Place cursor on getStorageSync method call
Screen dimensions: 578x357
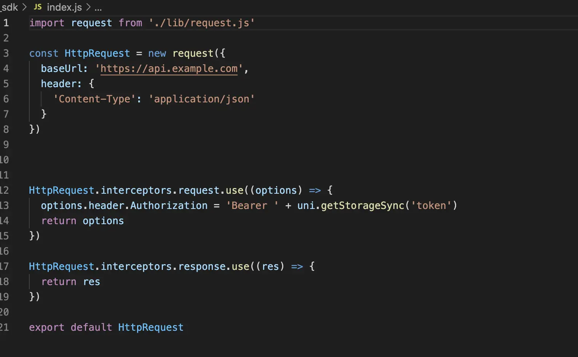pyautogui.click(x=362, y=206)
